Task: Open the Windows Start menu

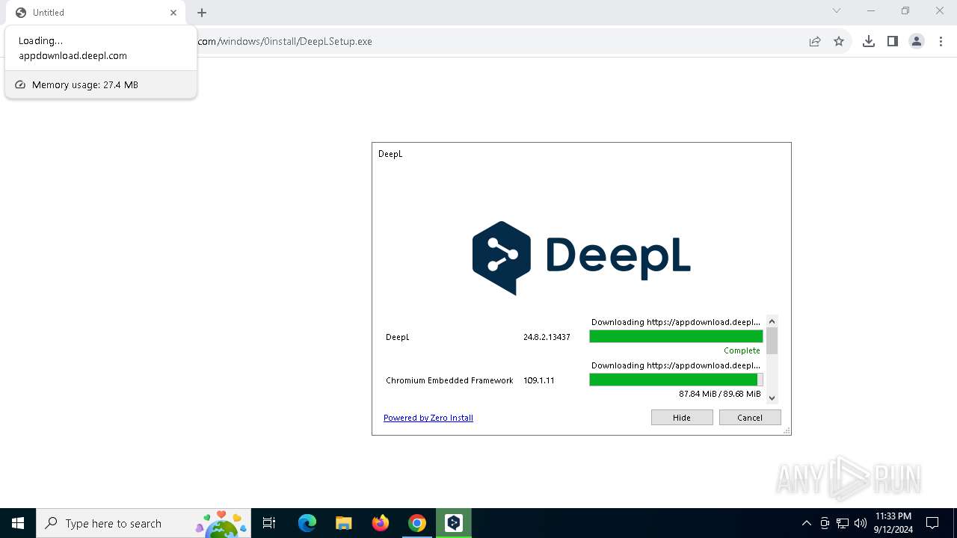Action: [18, 523]
